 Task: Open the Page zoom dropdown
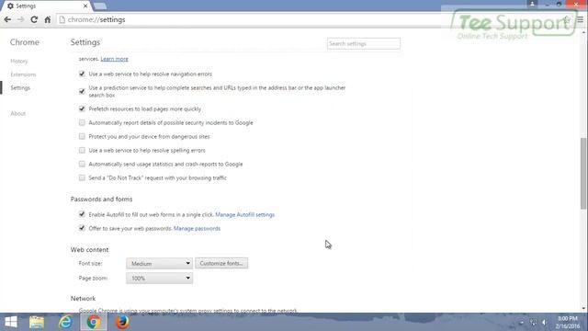pos(159,278)
